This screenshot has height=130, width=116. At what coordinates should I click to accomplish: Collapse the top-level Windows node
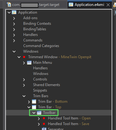14,51
